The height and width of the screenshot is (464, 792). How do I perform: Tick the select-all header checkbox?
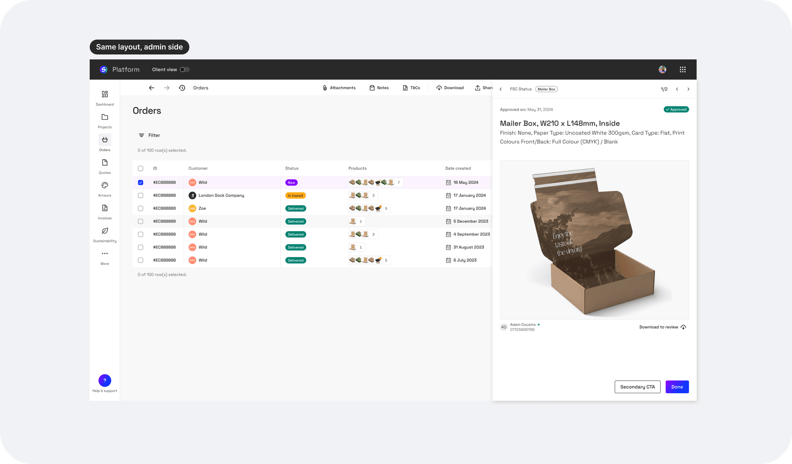(141, 169)
